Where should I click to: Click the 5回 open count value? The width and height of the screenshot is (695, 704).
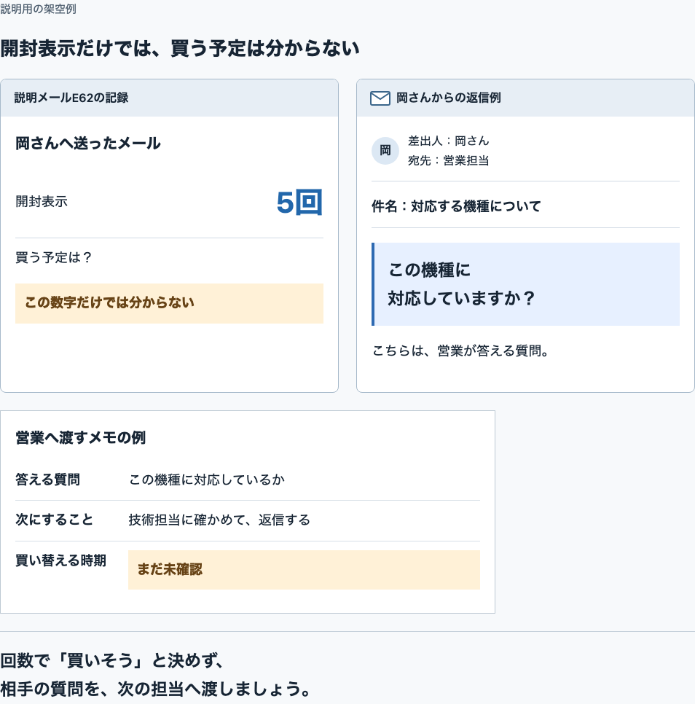pos(299,203)
